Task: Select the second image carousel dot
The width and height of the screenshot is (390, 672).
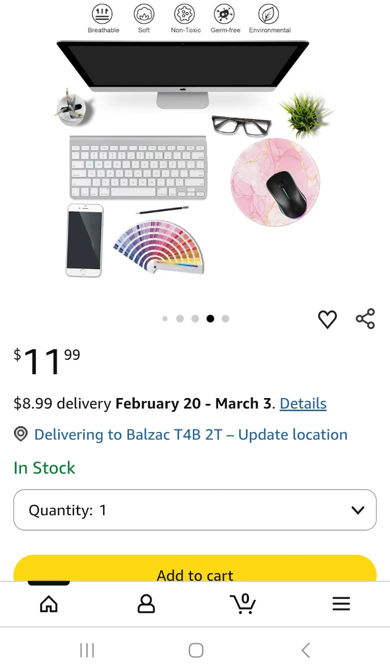Action: point(180,319)
